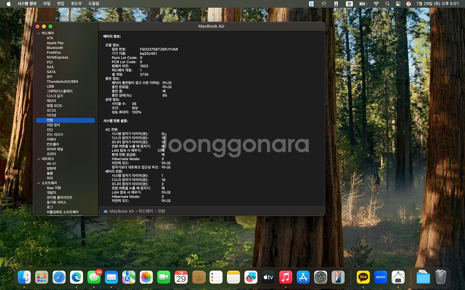The width and height of the screenshot is (465, 290).
Task: Launch iPhone Mirroring from the Dock
Action: 338,277
